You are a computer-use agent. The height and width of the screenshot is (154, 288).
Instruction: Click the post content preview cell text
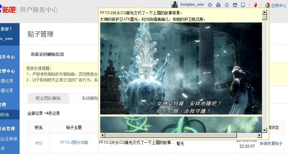(137, 143)
